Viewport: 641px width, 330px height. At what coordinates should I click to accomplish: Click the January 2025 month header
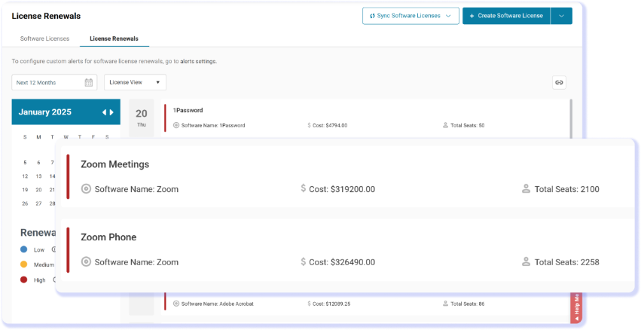coord(45,112)
